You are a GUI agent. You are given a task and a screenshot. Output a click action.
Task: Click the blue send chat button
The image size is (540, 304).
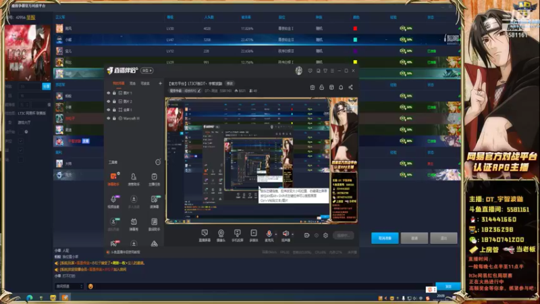pos(448,286)
